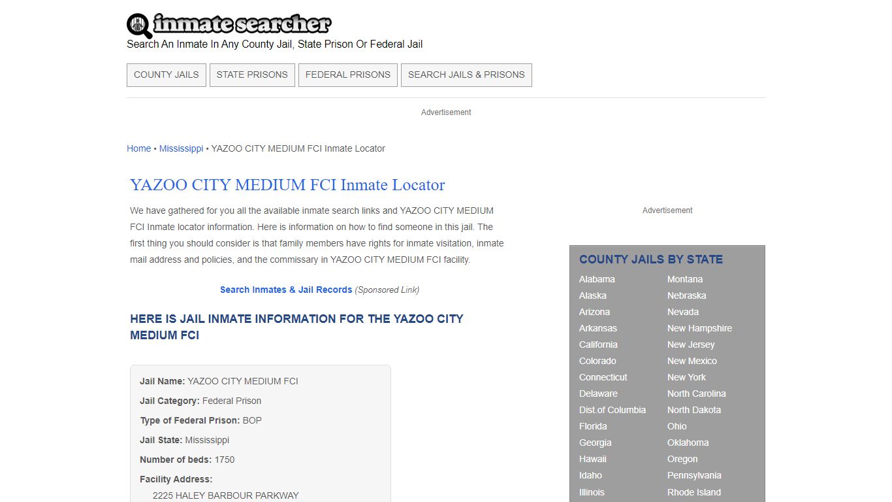
Task: Open New Jersey jails link
Action: [691, 344]
